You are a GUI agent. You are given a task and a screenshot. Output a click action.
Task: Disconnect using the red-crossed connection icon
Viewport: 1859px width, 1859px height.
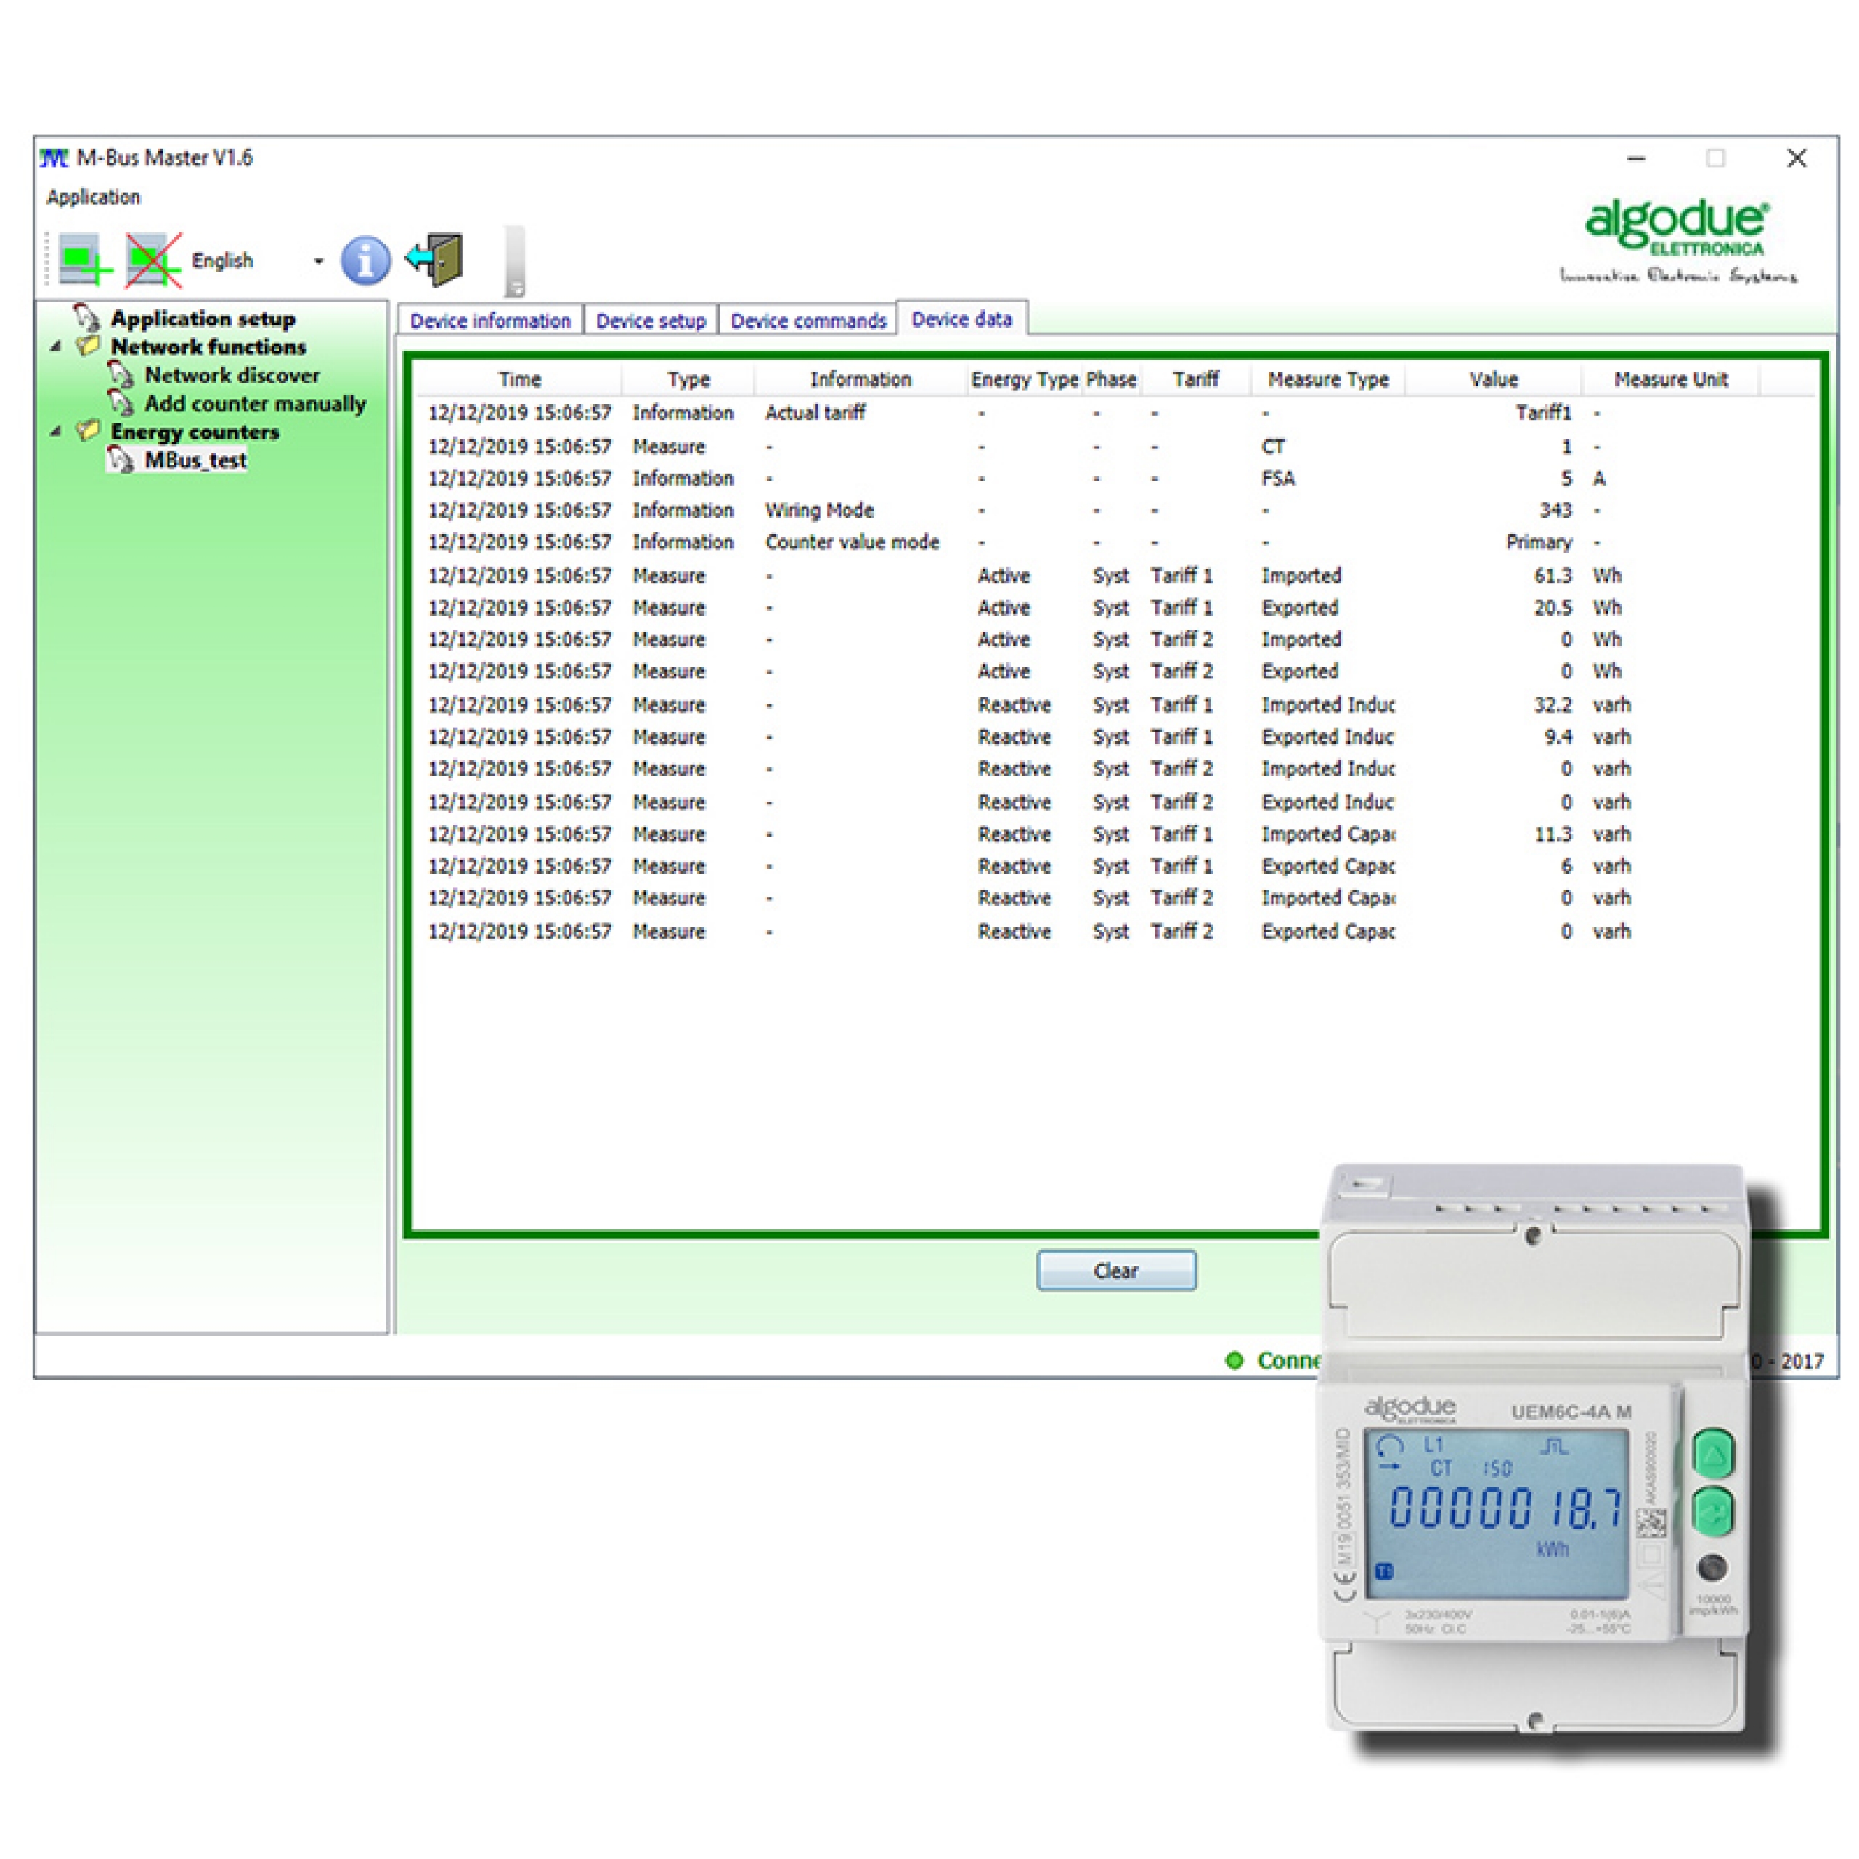tap(154, 258)
